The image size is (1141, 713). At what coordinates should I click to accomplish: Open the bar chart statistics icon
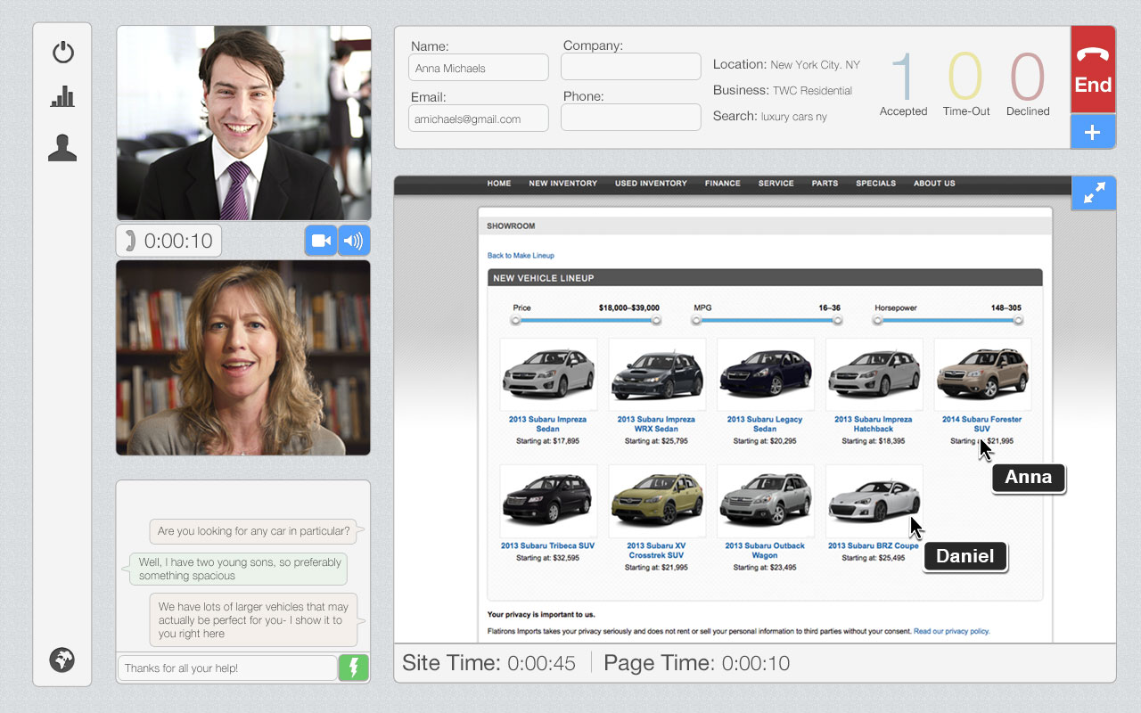pyautogui.click(x=62, y=97)
